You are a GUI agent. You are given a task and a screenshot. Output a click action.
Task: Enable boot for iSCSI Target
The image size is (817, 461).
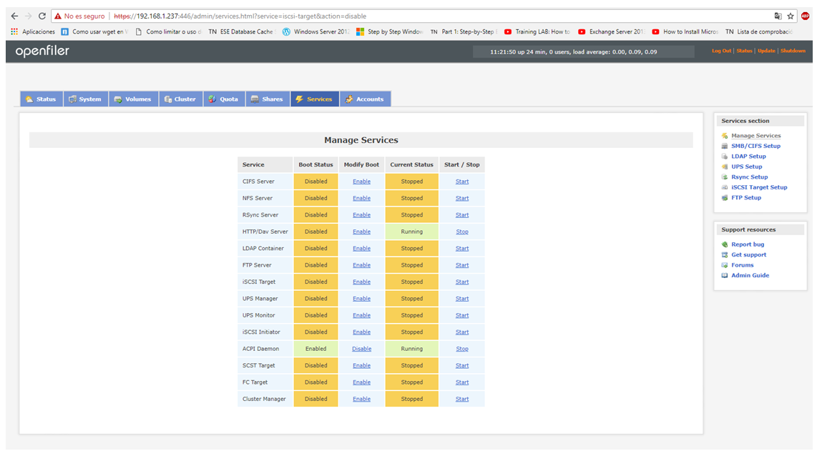361,282
